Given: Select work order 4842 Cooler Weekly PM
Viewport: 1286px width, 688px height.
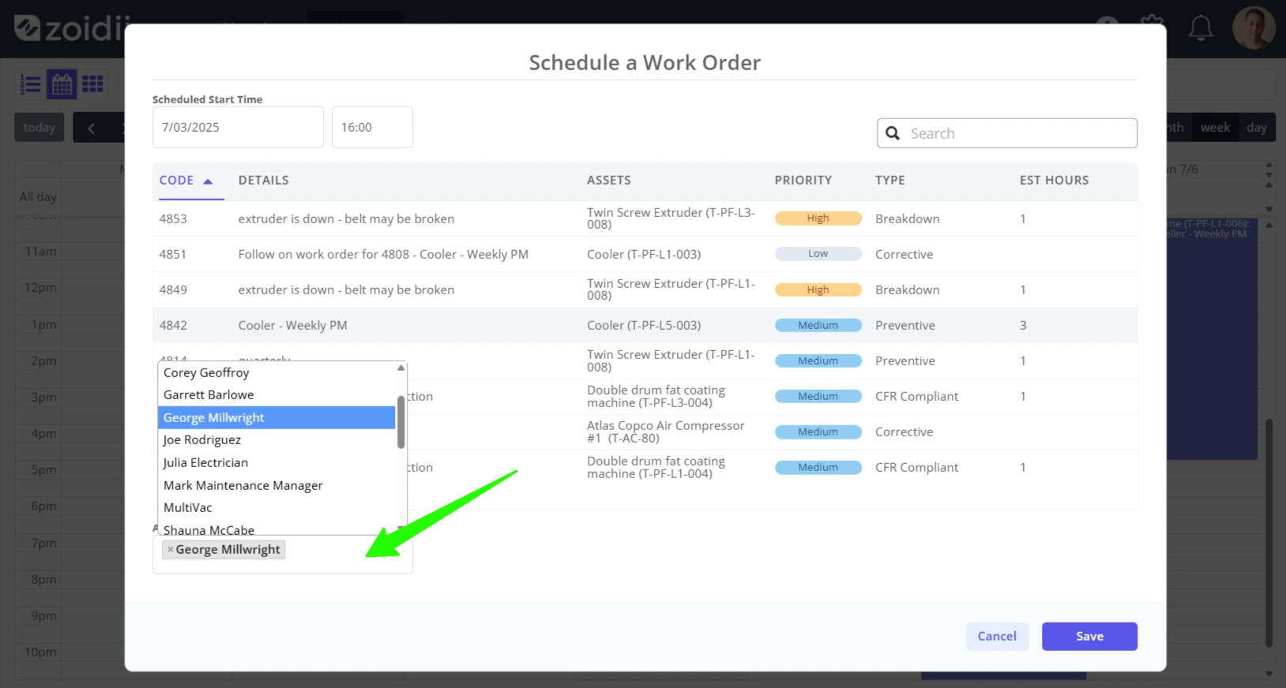Looking at the screenshot, I should [x=645, y=325].
